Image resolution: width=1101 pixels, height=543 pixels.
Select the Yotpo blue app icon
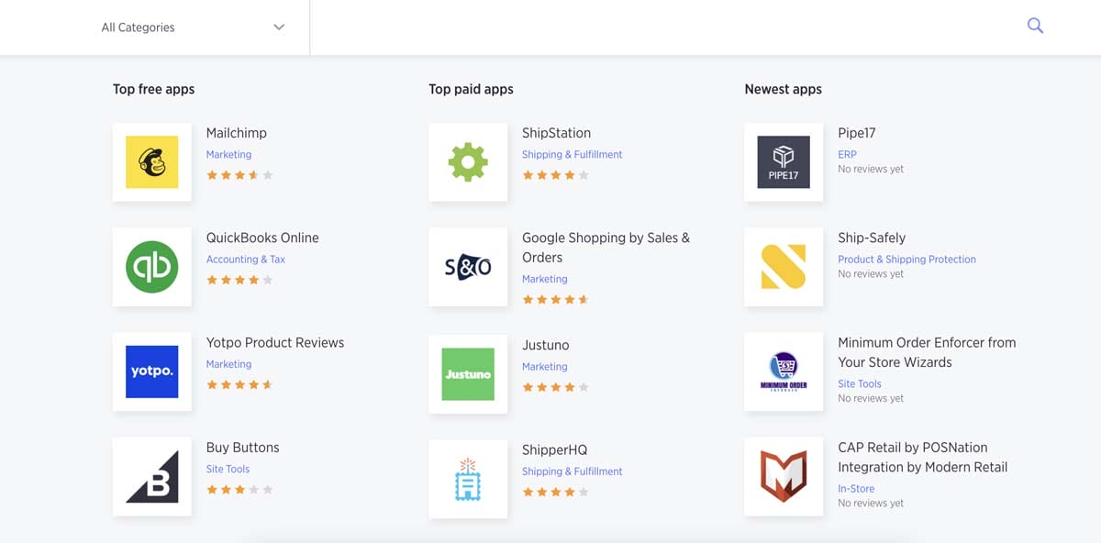pyautogui.click(x=151, y=371)
